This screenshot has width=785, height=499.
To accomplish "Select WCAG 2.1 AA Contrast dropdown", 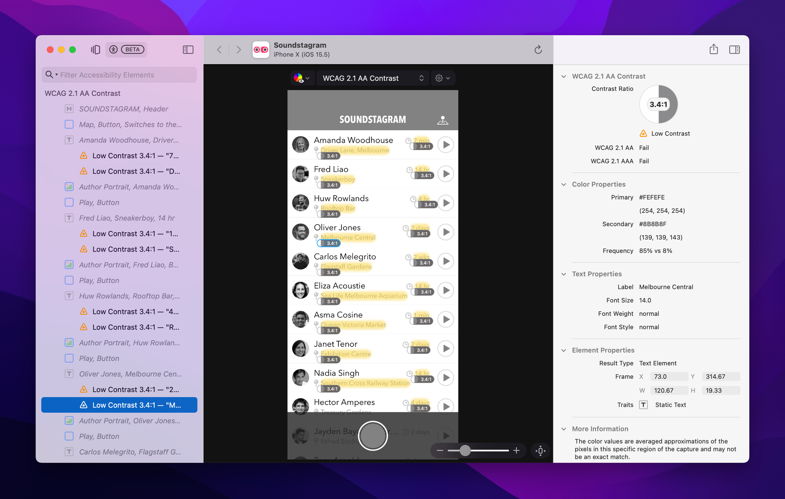I will [371, 78].
